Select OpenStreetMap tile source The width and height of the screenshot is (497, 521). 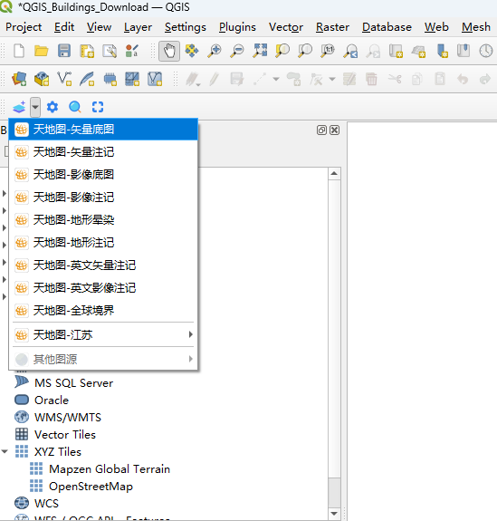click(x=91, y=486)
